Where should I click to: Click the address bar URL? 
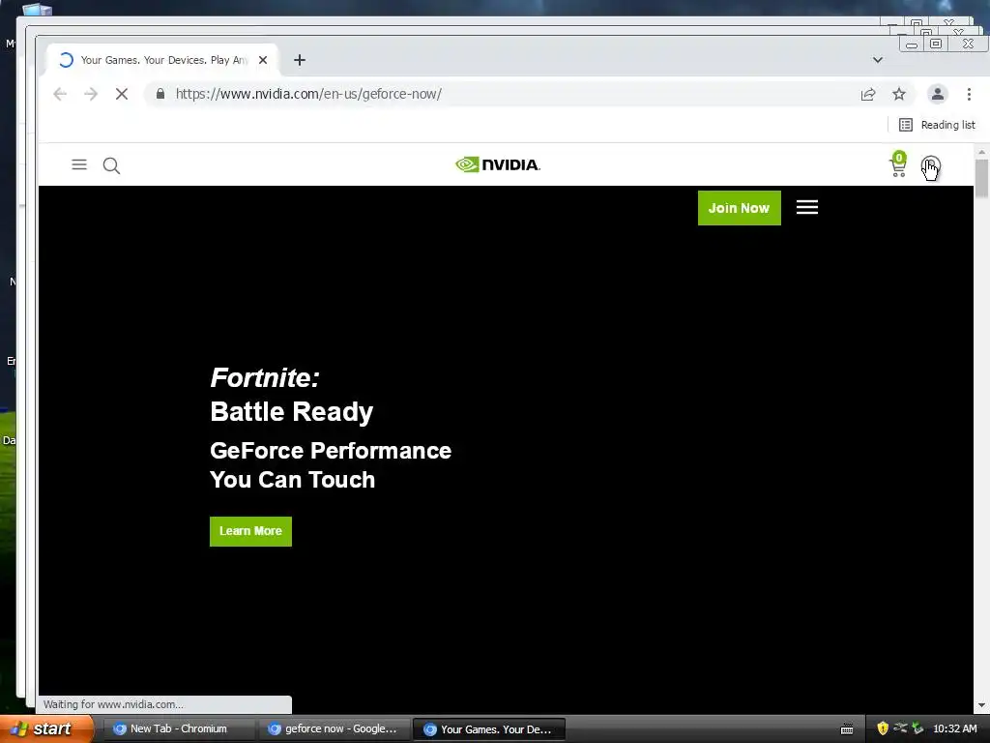(x=308, y=94)
